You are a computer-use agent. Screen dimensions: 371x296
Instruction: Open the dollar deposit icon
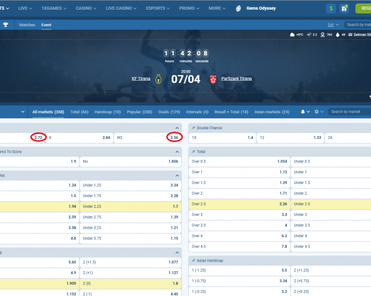(x=331, y=9)
